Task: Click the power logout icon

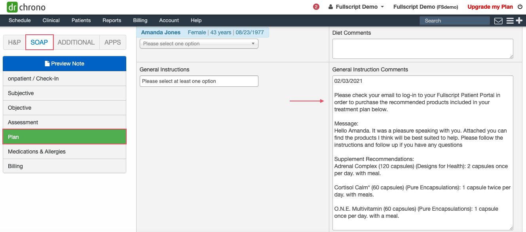Action: pyautogui.click(x=520, y=7)
